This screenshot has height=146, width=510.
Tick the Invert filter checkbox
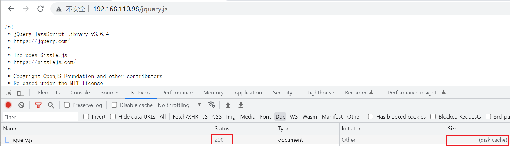click(86, 117)
